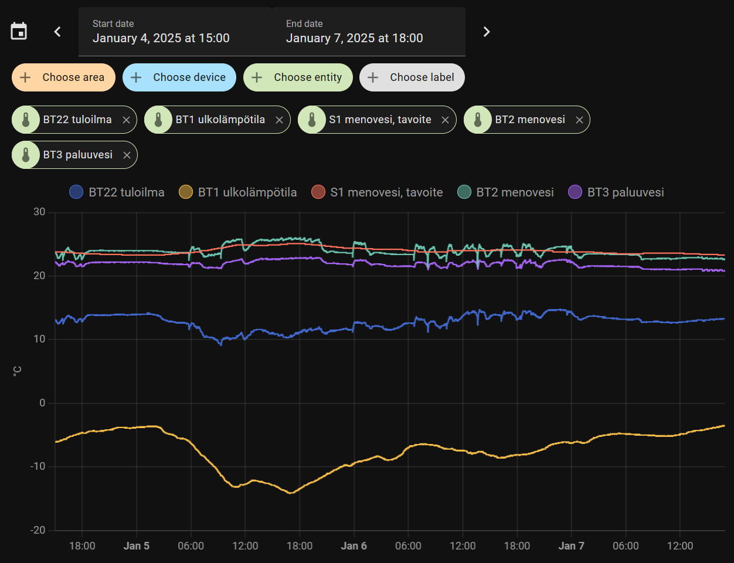Open the calendar date picker icon
Image resolution: width=734 pixels, height=563 pixels.
pyautogui.click(x=19, y=32)
